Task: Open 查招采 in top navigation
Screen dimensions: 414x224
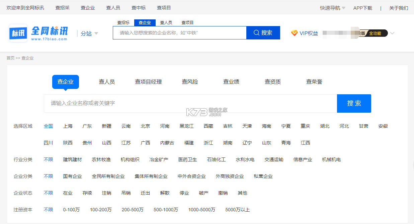Action: pos(62,8)
